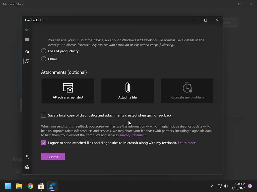Maximize the Feedback Hub window

[205, 20]
